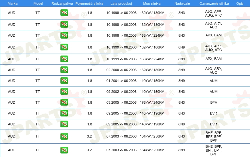
Task: Click the fuel icon in the 8N3 BVR row
Action: click(x=64, y=113)
